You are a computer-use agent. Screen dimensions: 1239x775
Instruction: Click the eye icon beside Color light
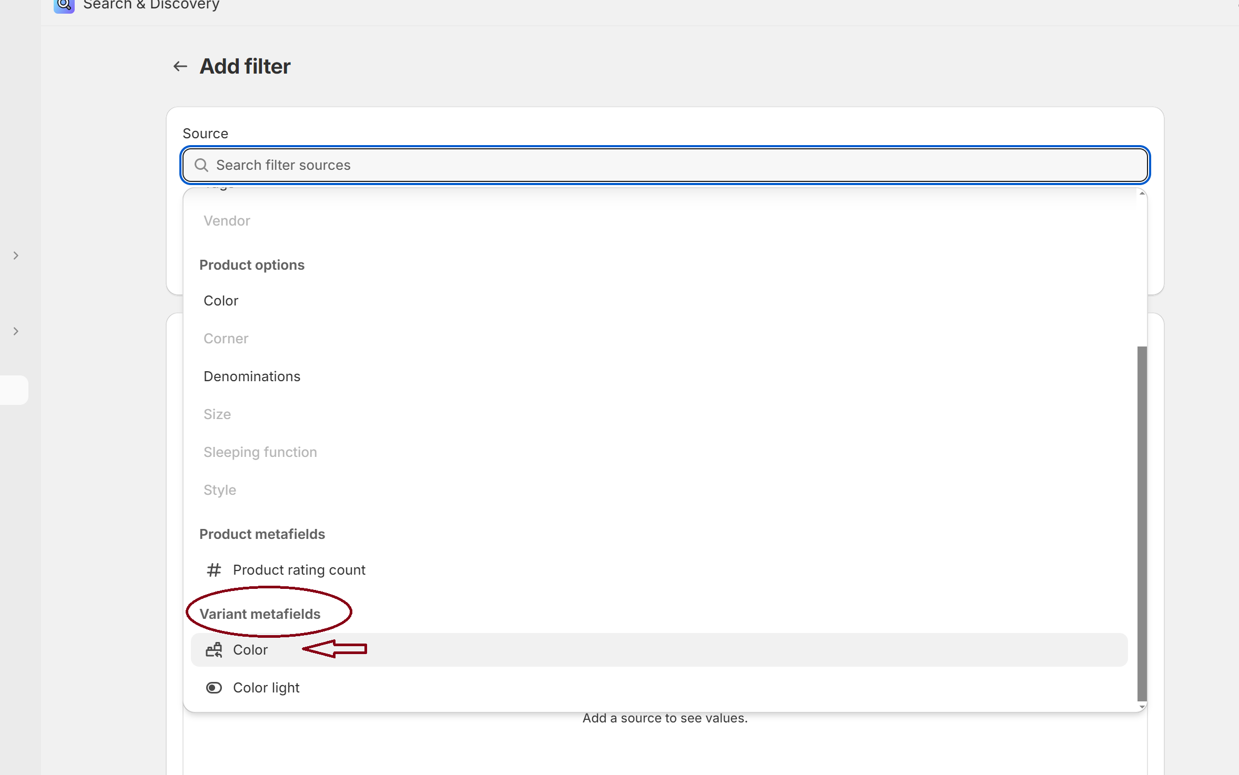click(214, 688)
